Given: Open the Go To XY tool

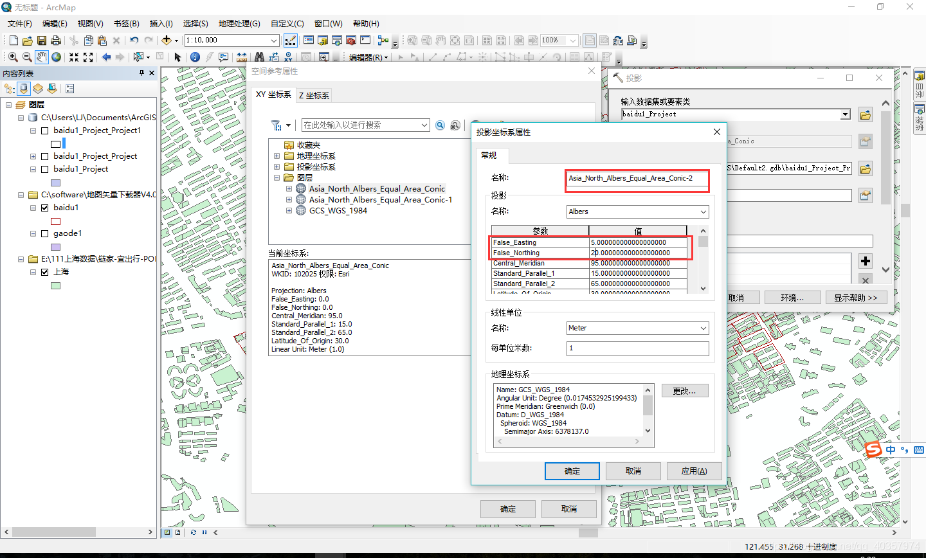Looking at the screenshot, I should point(288,57).
